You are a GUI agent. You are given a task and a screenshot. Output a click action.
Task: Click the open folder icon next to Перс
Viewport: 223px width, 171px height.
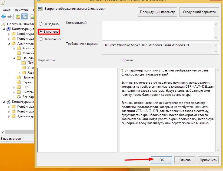point(24,63)
